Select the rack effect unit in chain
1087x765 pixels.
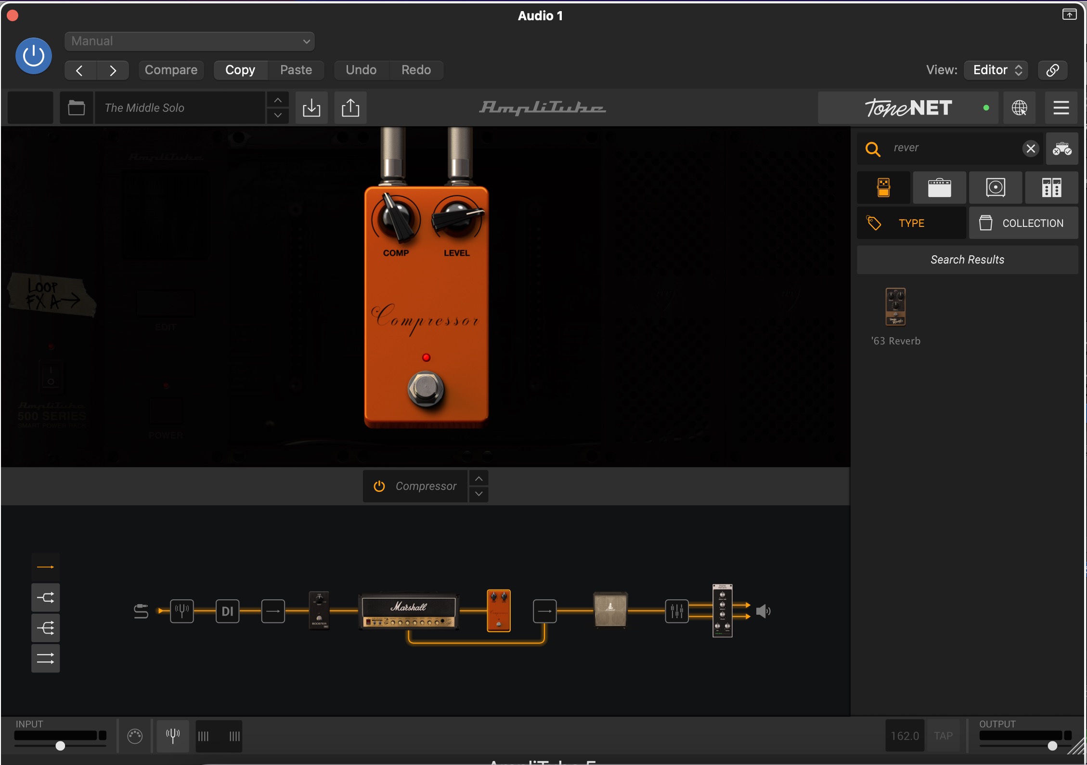(722, 611)
